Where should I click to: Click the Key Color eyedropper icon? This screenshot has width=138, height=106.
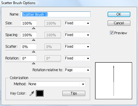coord(32,93)
